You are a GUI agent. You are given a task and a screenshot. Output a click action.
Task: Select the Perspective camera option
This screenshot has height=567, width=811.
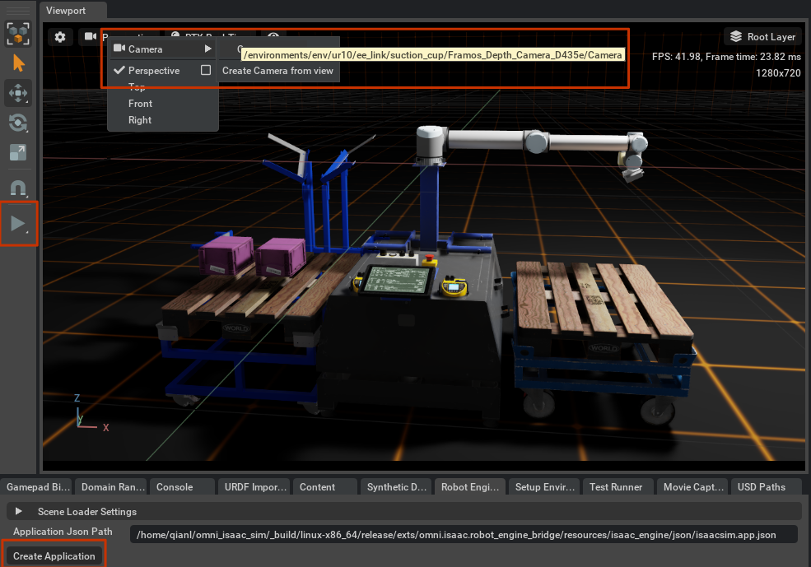point(154,70)
